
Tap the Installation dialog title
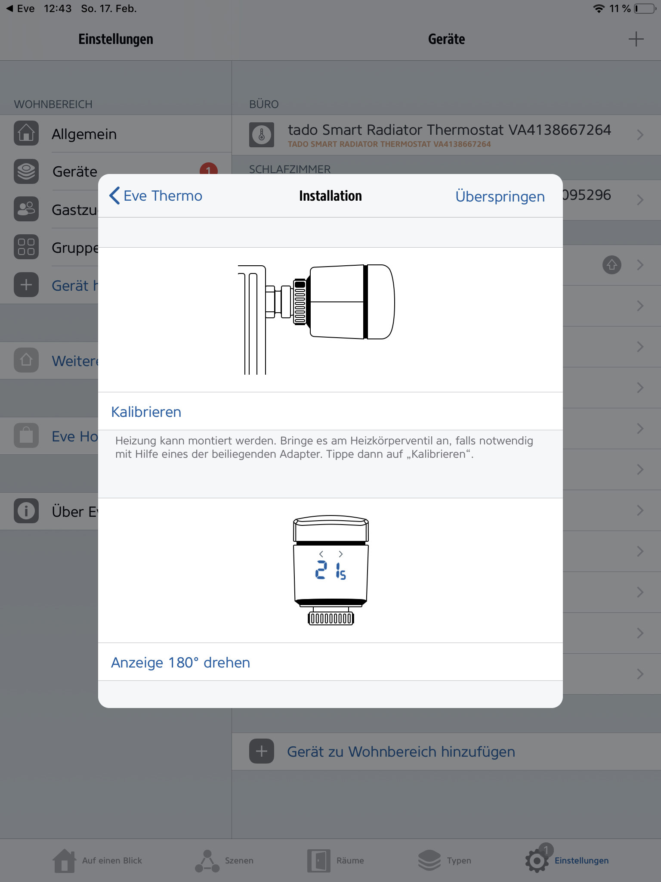[x=330, y=196]
